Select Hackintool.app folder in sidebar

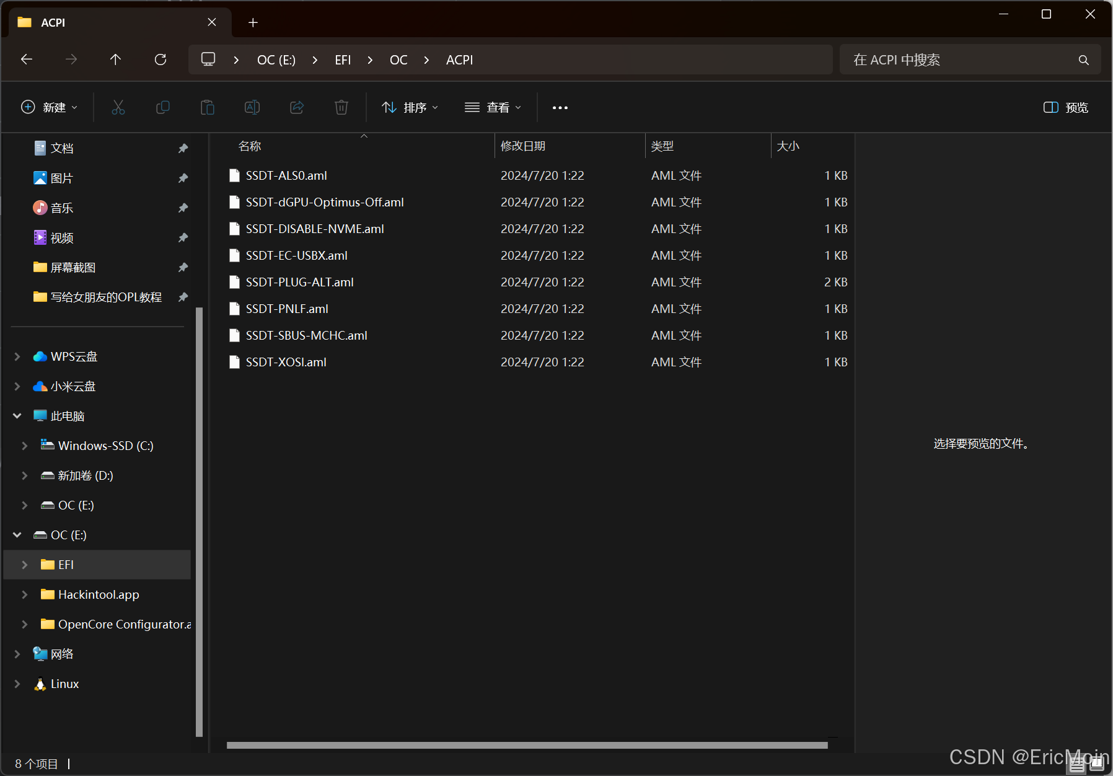point(99,594)
